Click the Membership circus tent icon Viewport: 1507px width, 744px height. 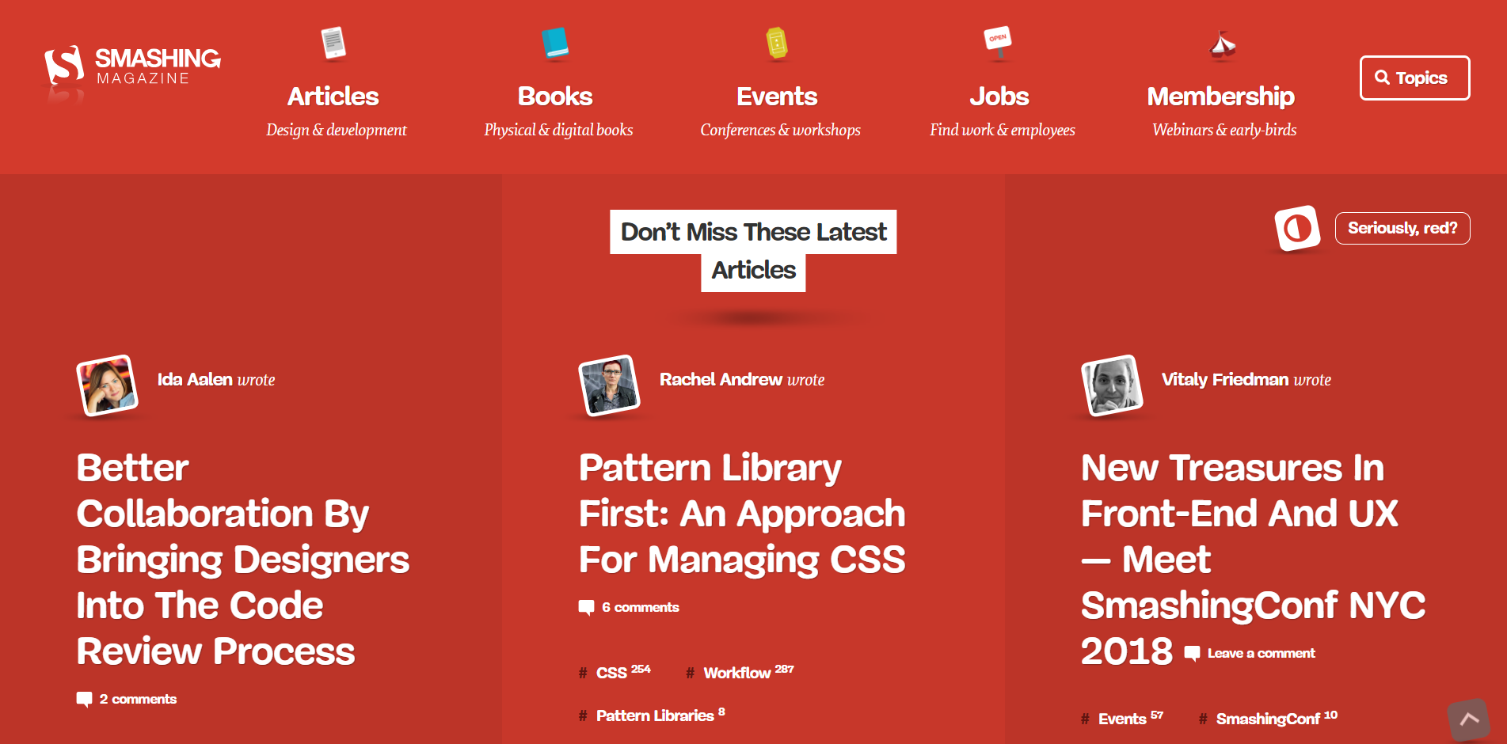[1222, 45]
